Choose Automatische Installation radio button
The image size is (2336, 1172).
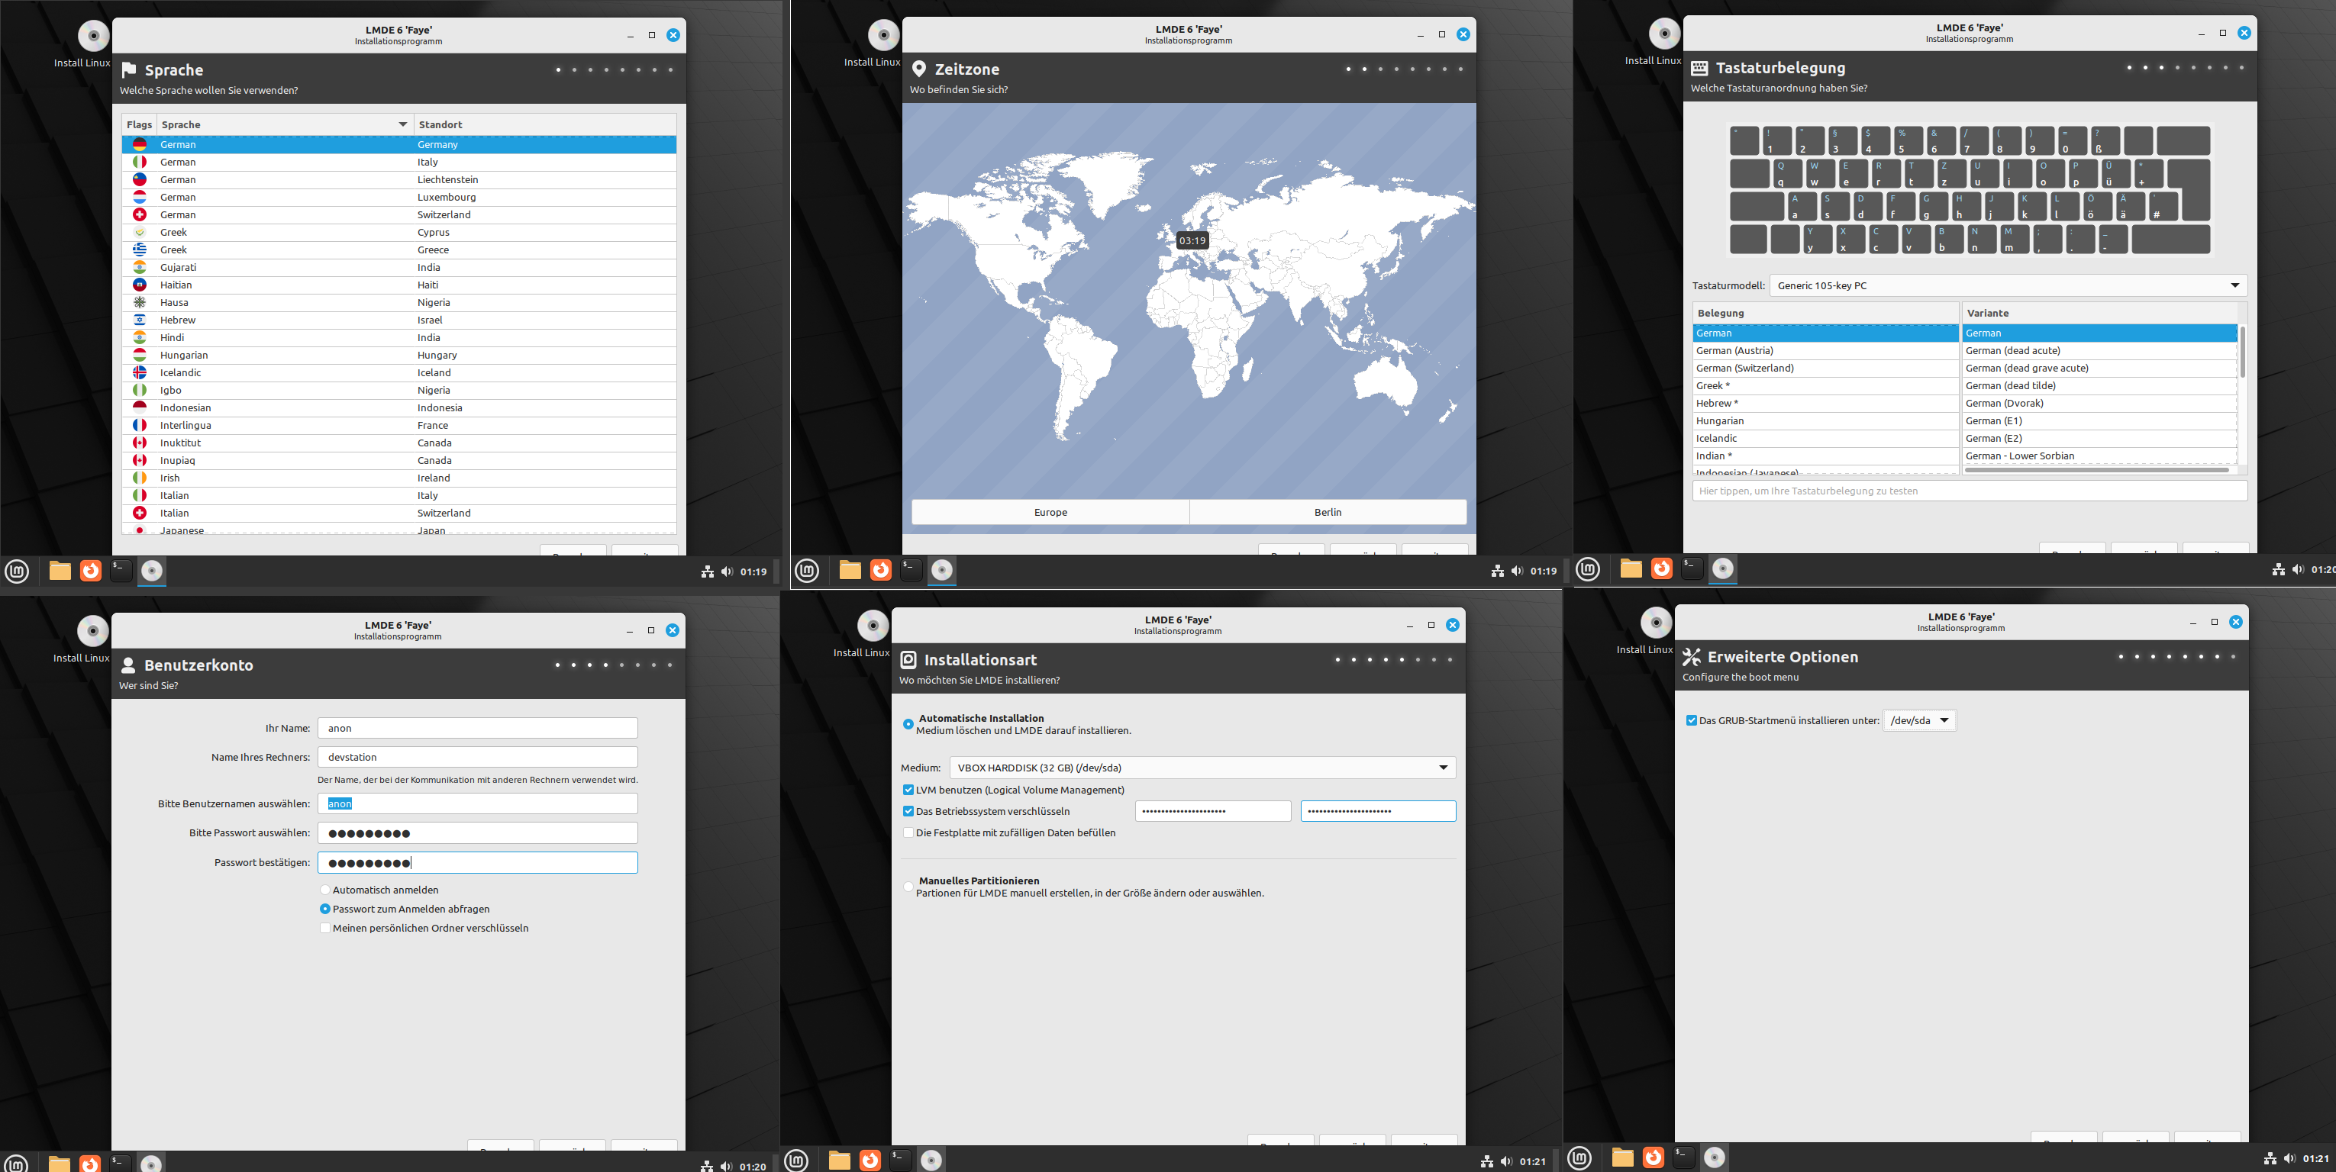coord(908,724)
